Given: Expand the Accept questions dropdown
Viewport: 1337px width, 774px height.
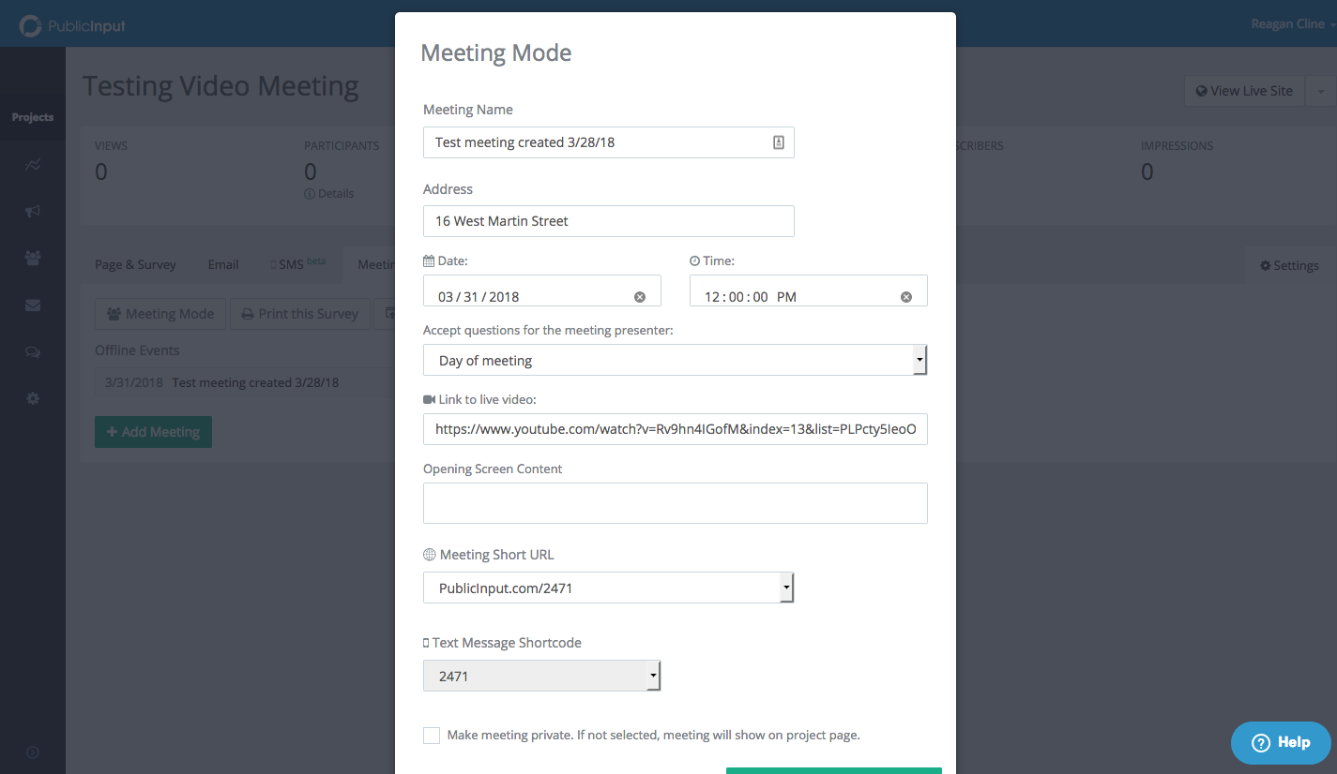Looking at the screenshot, I should 675,360.
